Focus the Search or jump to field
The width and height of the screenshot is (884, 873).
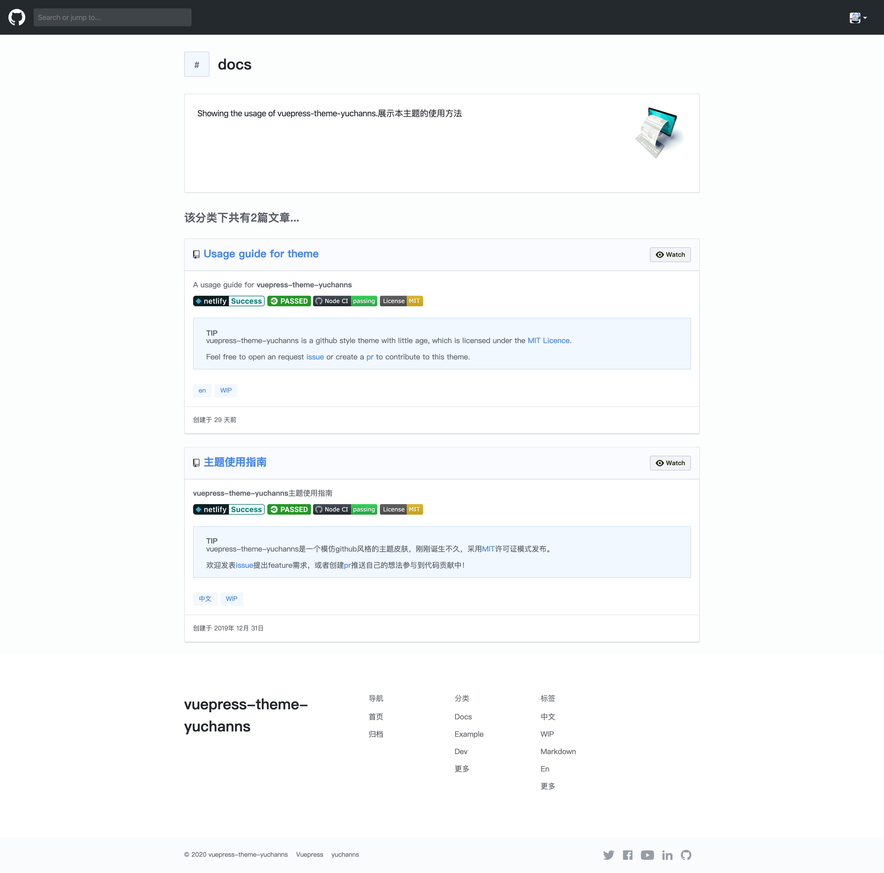pyautogui.click(x=112, y=17)
